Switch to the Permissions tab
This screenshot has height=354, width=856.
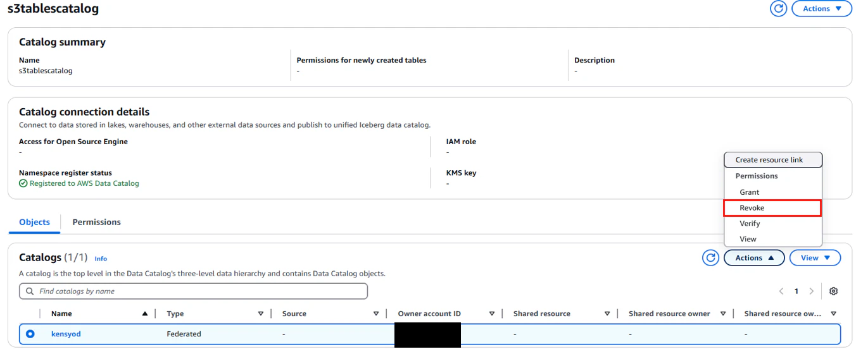tap(96, 223)
